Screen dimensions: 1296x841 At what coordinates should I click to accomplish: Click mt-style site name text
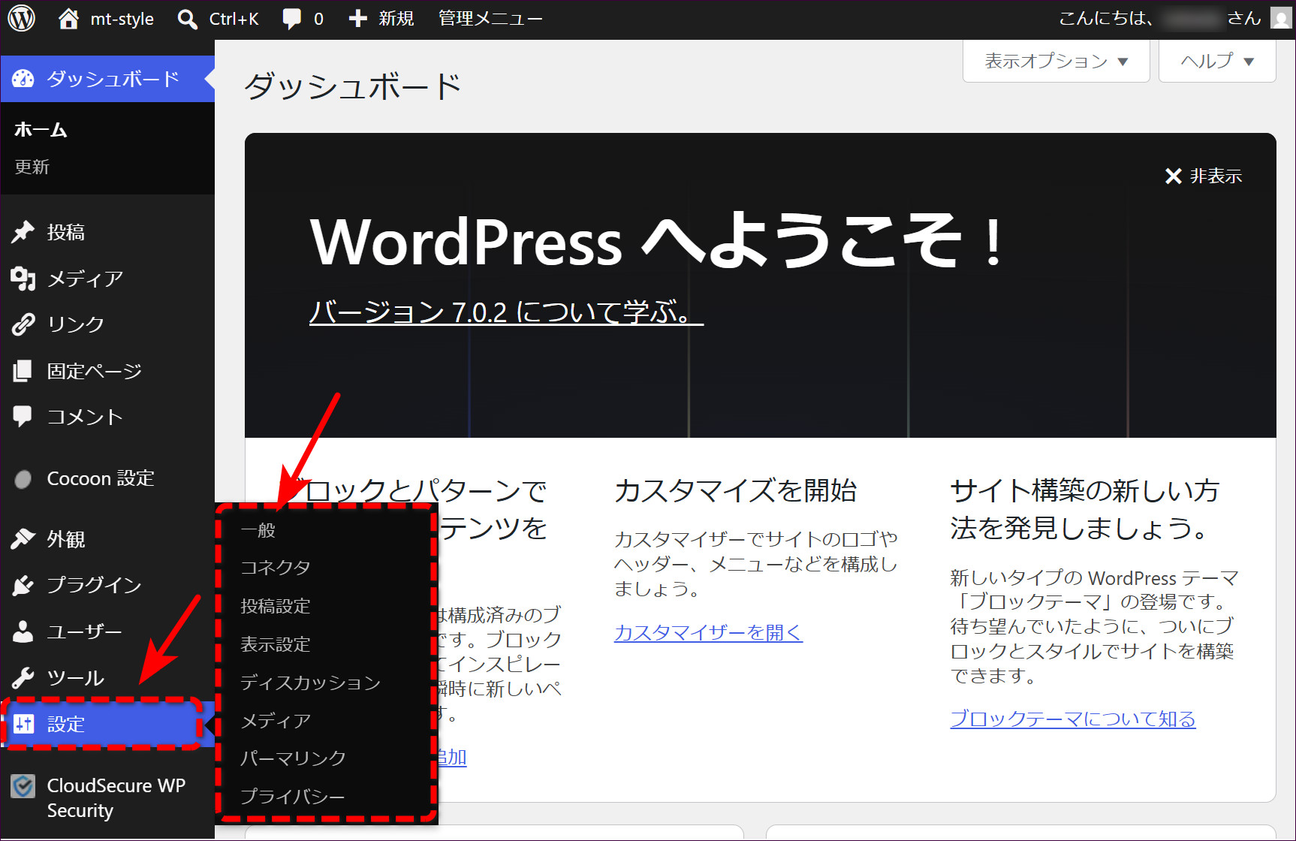(x=122, y=19)
